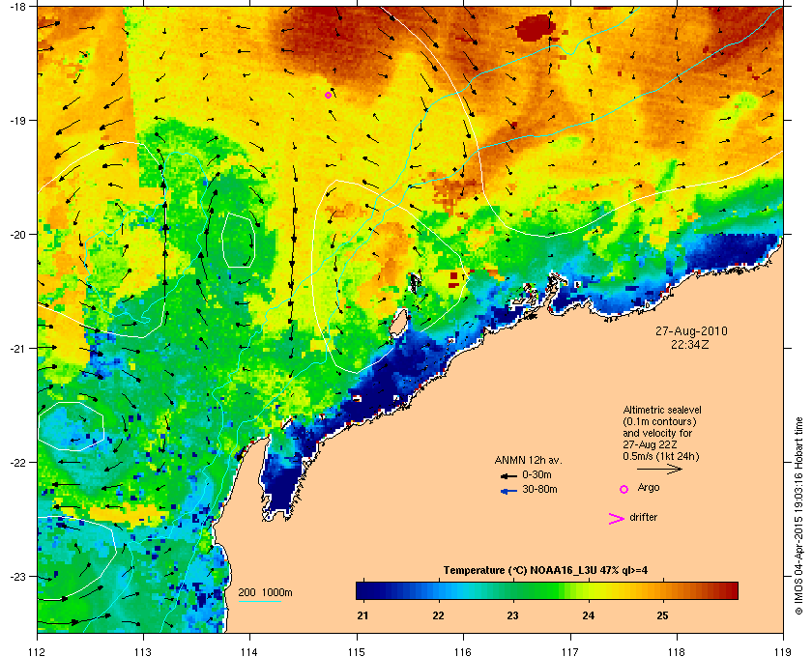Click the time text 22:34Z
The height and width of the screenshot is (657, 812).
[690, 344]
